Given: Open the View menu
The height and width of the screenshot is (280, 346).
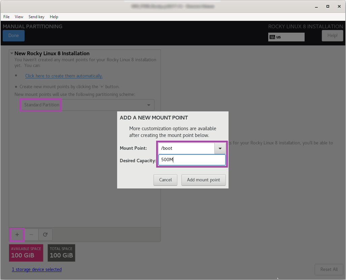Looking at the screenshot, I should point(19,17).
